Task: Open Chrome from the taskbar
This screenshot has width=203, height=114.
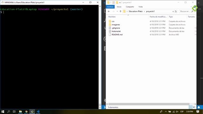Action: 26,111
